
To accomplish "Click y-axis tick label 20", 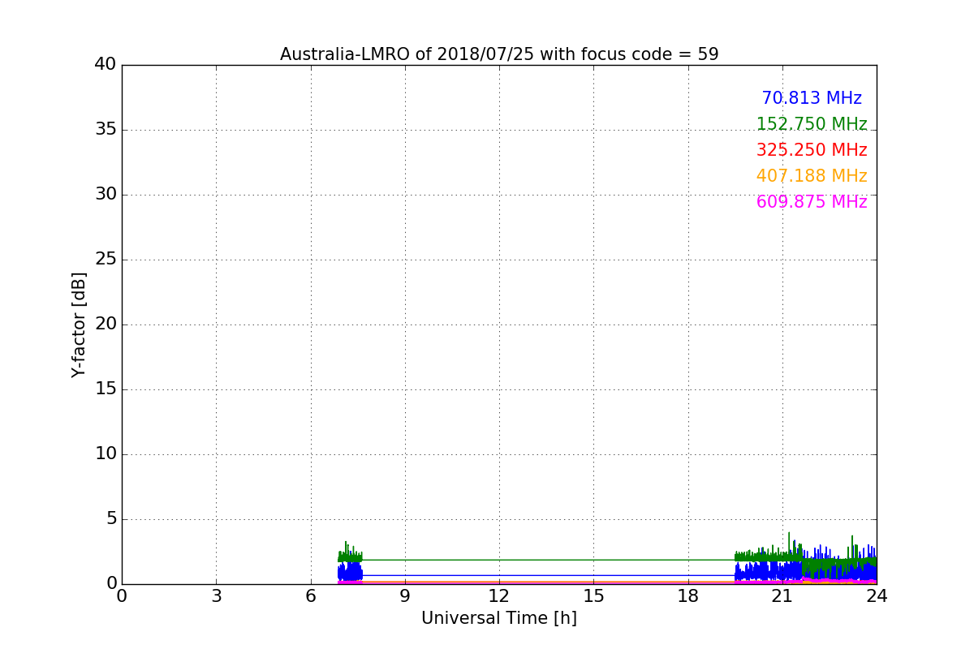I will 106,324.
